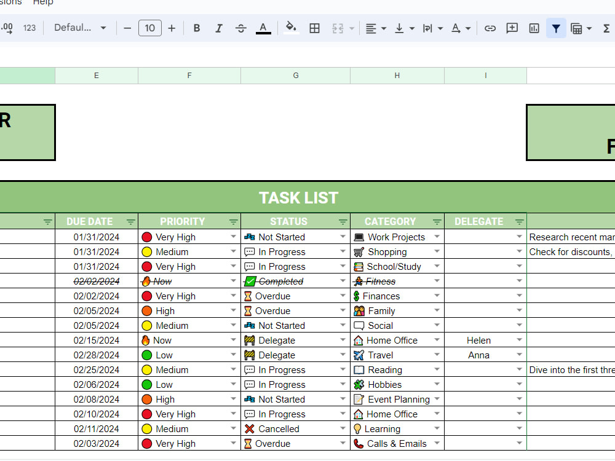This screenshot has width=615, height=461.
Task: Click the Finances category cell
Action: [x=397, y=296]
